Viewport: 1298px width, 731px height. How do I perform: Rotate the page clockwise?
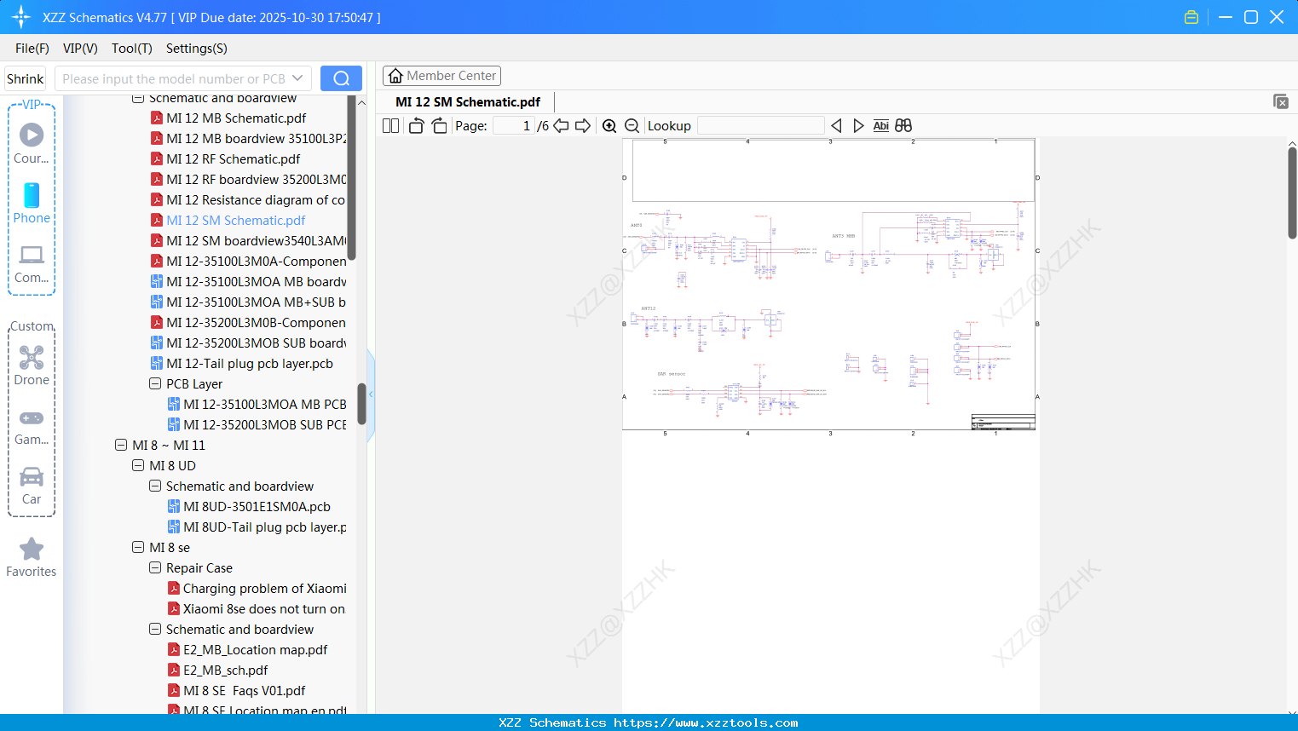439,125
